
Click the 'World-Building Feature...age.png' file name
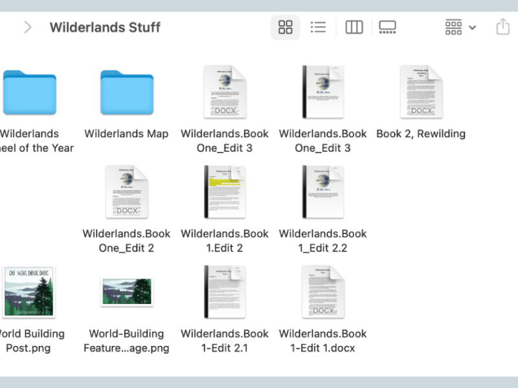(x=126, y=341)
